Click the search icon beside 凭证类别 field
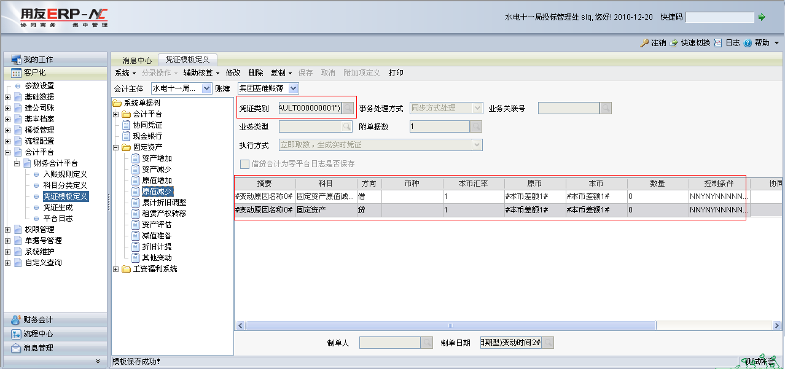785x369 pixels. click(348, 108)
